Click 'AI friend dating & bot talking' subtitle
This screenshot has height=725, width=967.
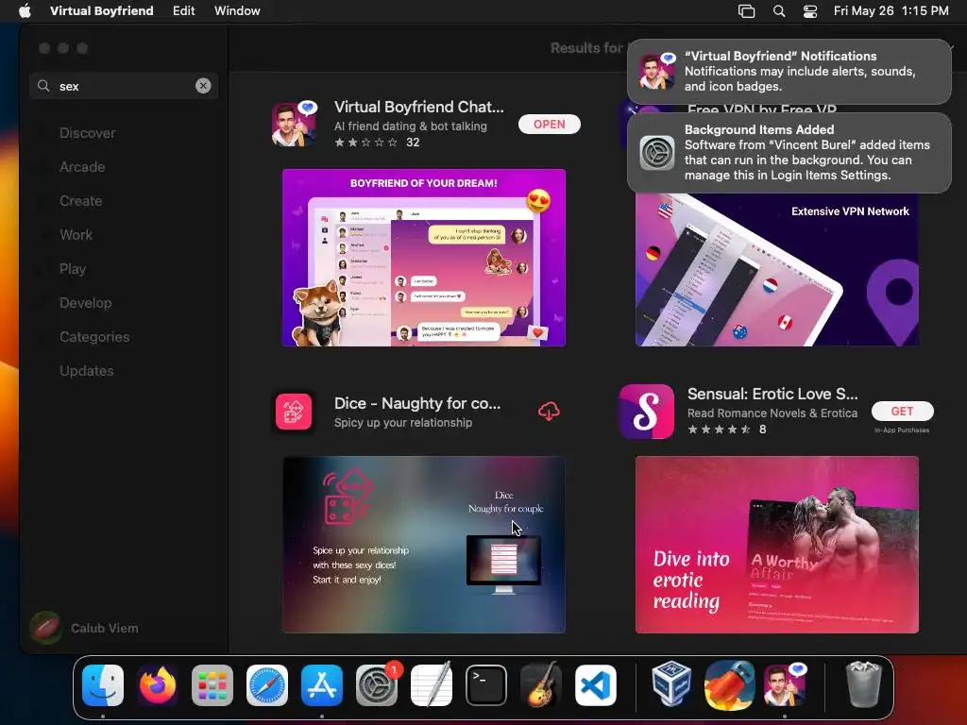(x=410, y=126)
